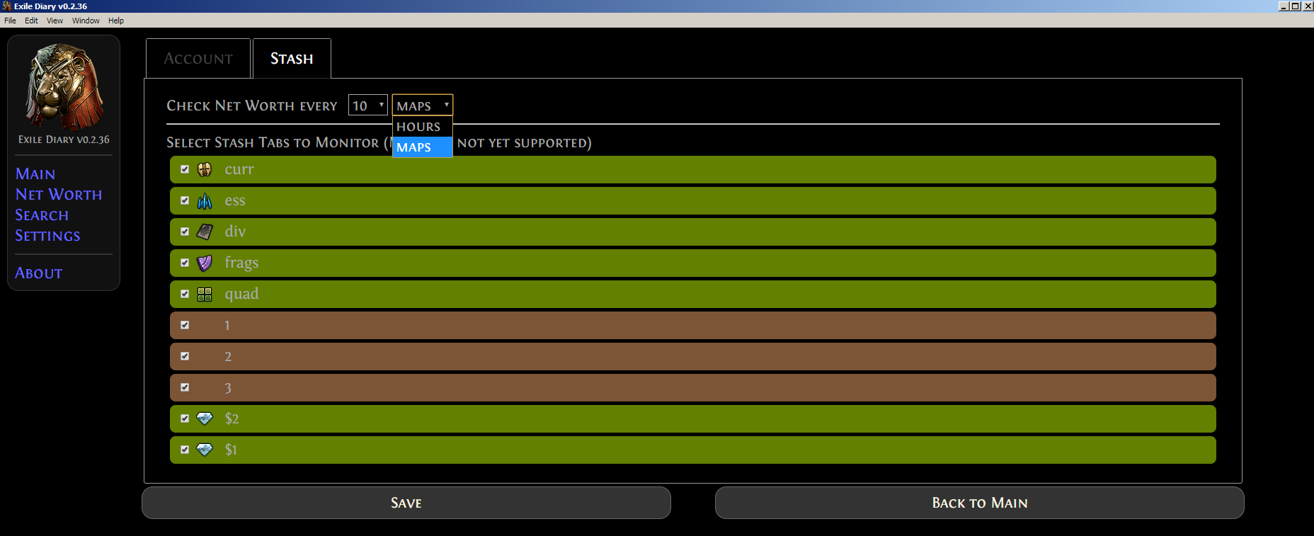The height and width of the screenshot is (536, 1314).
Task: Click the Exile Diary title bar icon
Action: (6, 6)
